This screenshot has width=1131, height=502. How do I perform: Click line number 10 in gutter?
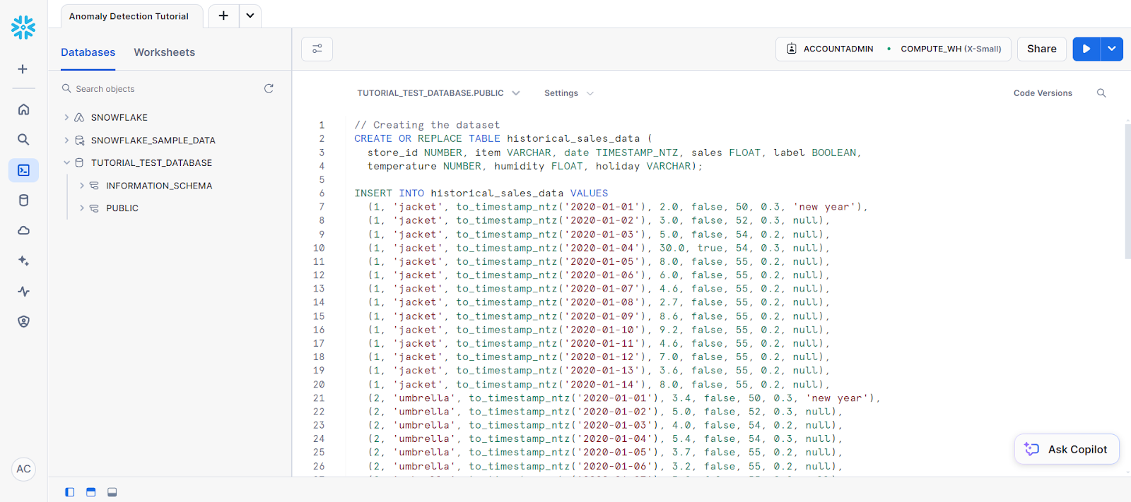319,248
